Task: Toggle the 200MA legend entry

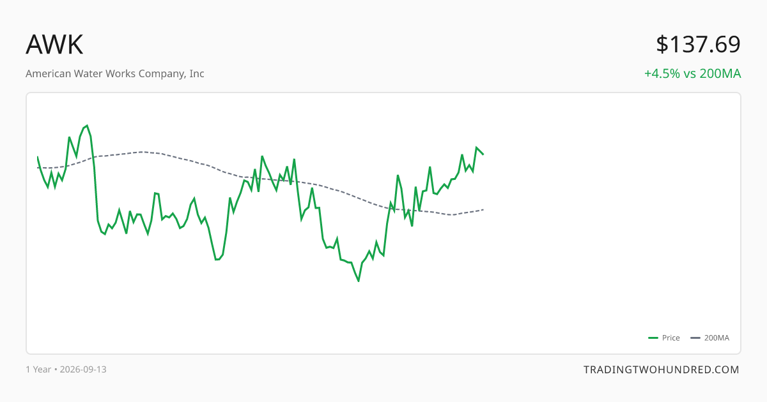Action: click(x=710, y=338)
